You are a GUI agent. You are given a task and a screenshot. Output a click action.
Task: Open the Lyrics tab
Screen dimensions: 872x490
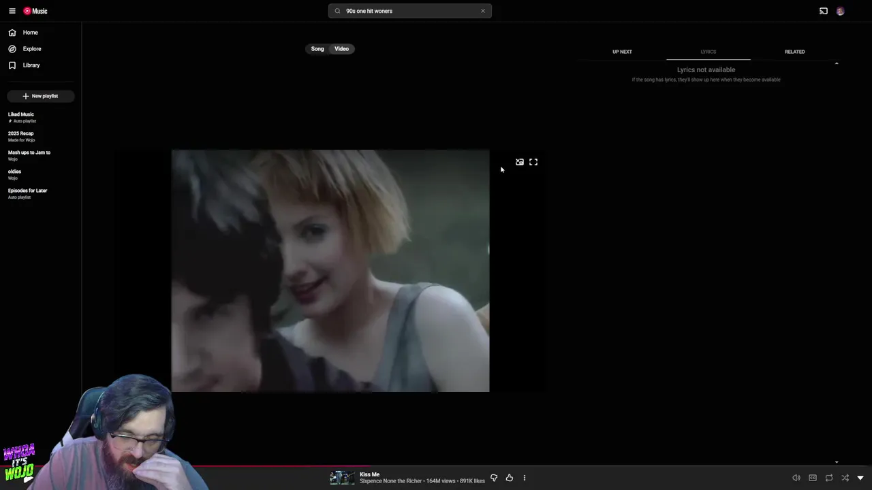tap(708, 52)
